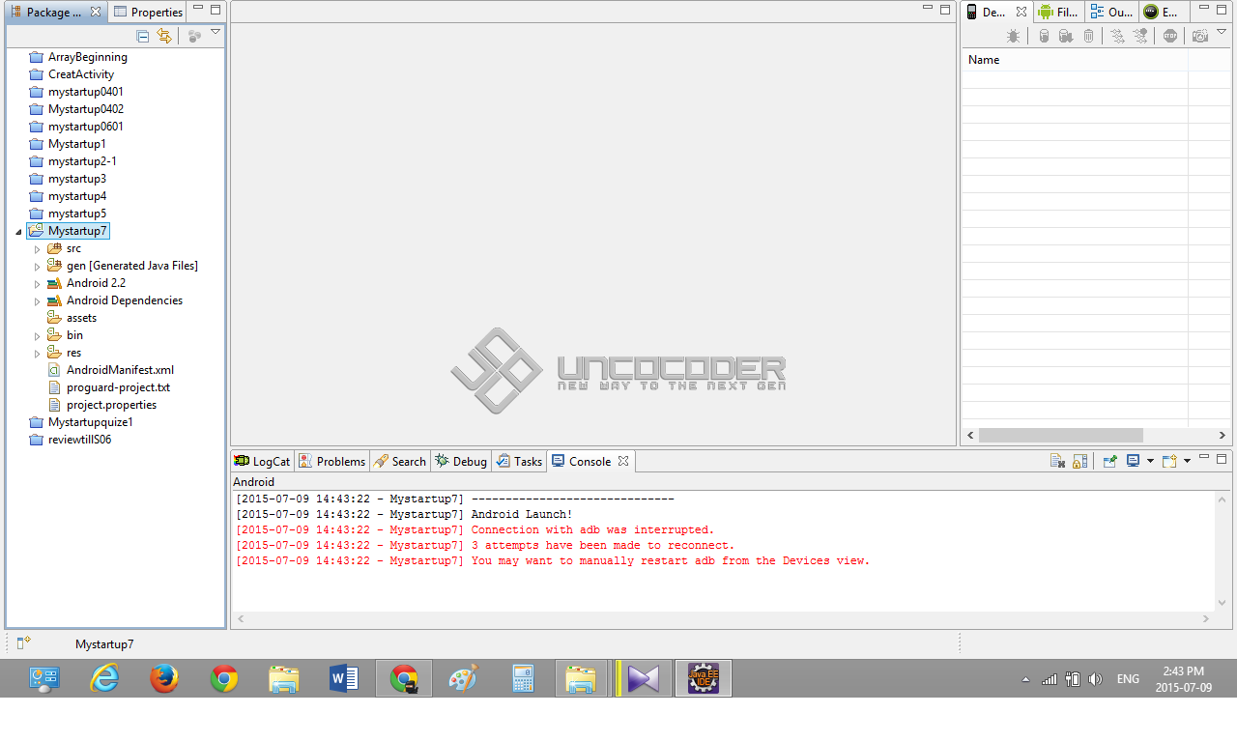
Task: Click the Debug bug icon in Devices toolbar
Action: pyautogui.click(x=1013, y=36)
